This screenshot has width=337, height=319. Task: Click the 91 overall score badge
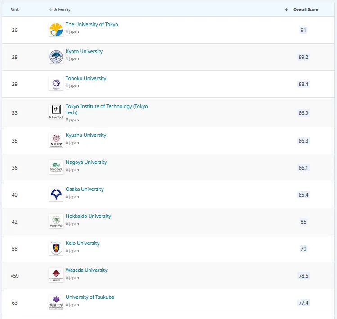303,30
